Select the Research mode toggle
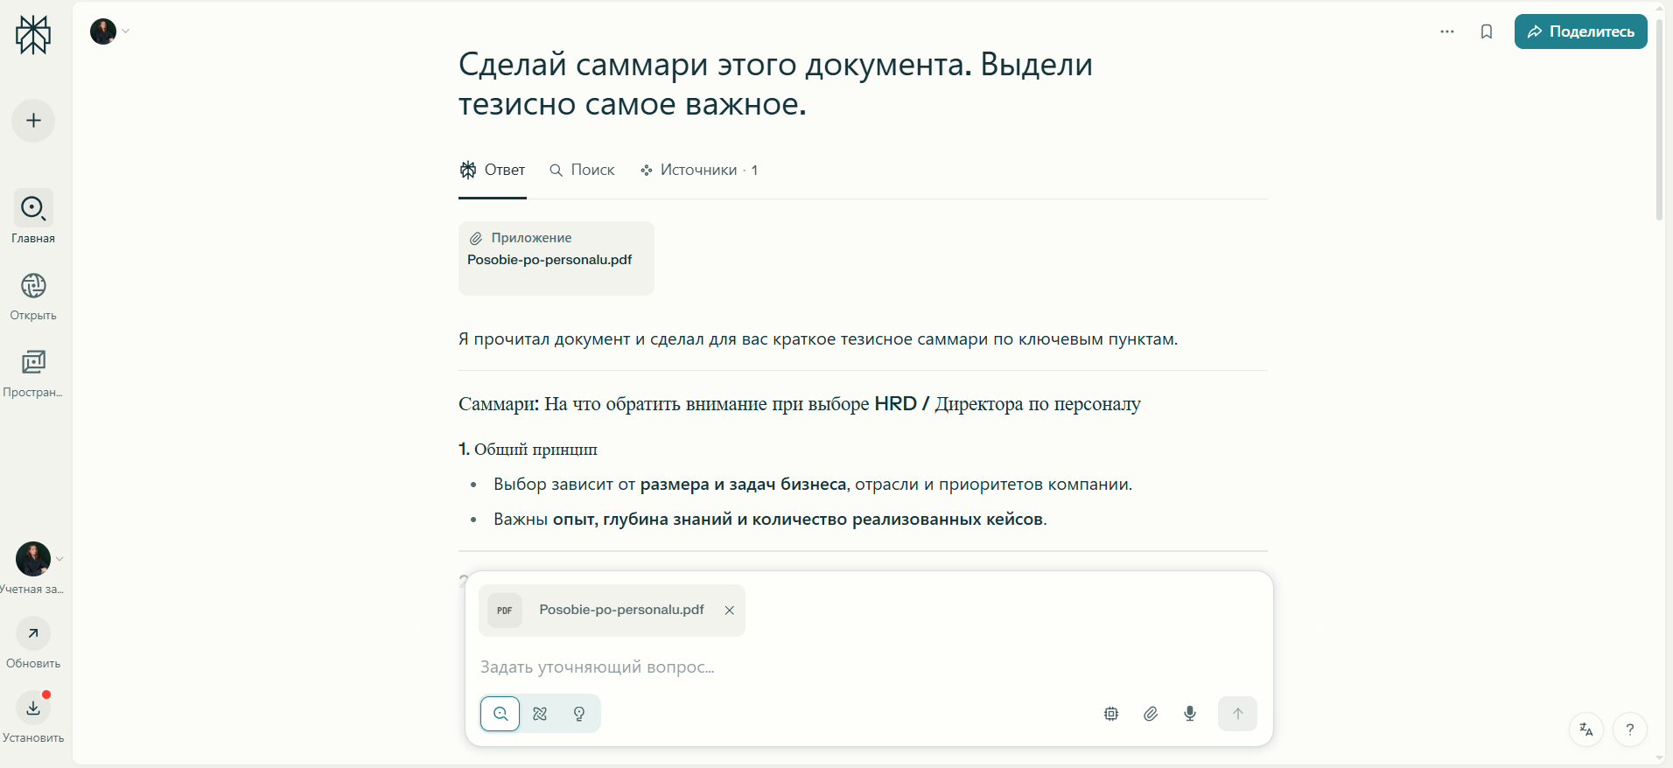1673x768 pixels. [x=540, y=714]
